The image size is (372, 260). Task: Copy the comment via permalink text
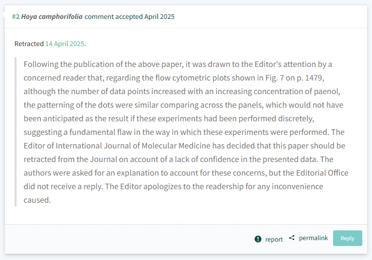click(313, 238)
